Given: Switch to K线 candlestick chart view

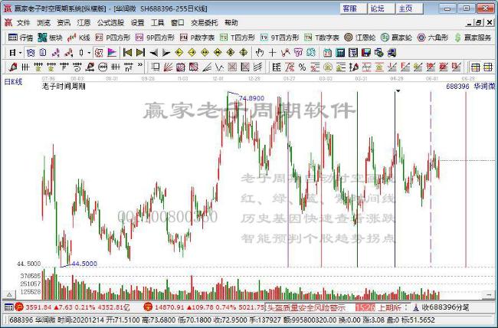Looking at the screenshot, I should point(79,38).
